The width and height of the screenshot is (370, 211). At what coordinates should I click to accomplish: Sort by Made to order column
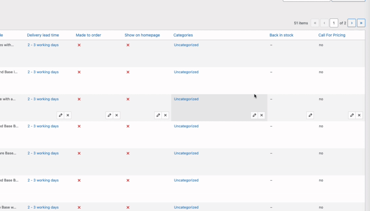point(88,35)
